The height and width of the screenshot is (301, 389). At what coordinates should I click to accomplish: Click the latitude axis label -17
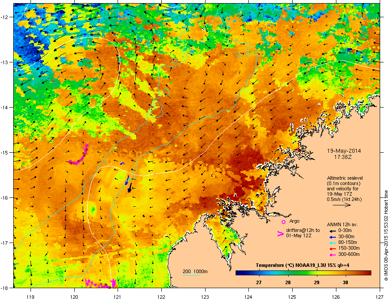point(4,243)
